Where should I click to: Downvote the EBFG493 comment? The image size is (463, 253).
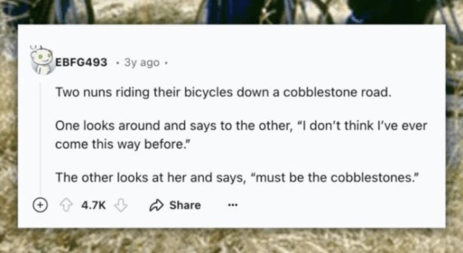(x=121, y=206)
